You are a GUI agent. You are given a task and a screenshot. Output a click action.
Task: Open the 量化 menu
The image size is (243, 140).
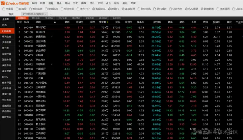pyautogui.click(x=125, y=3)
